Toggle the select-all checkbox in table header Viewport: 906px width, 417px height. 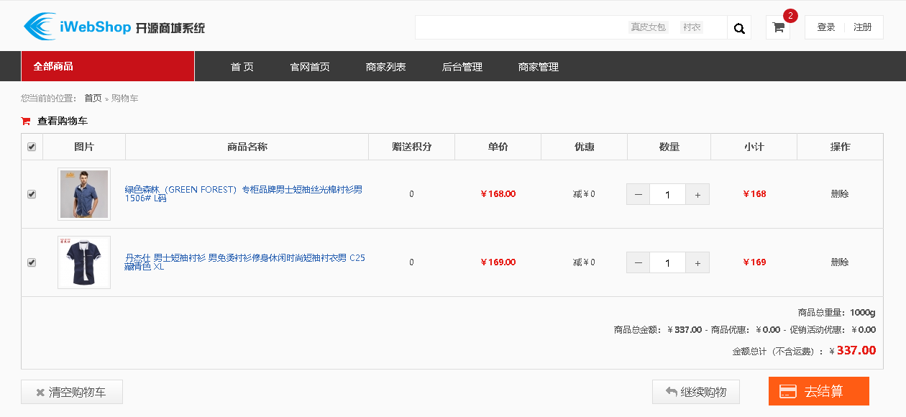coord(32,147)
